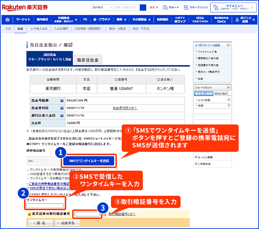Click the lock icon beside 楽天証券の取引暗証番号
Image resolution: width=259 pixels, height=229 pixels.
[29, 214]
